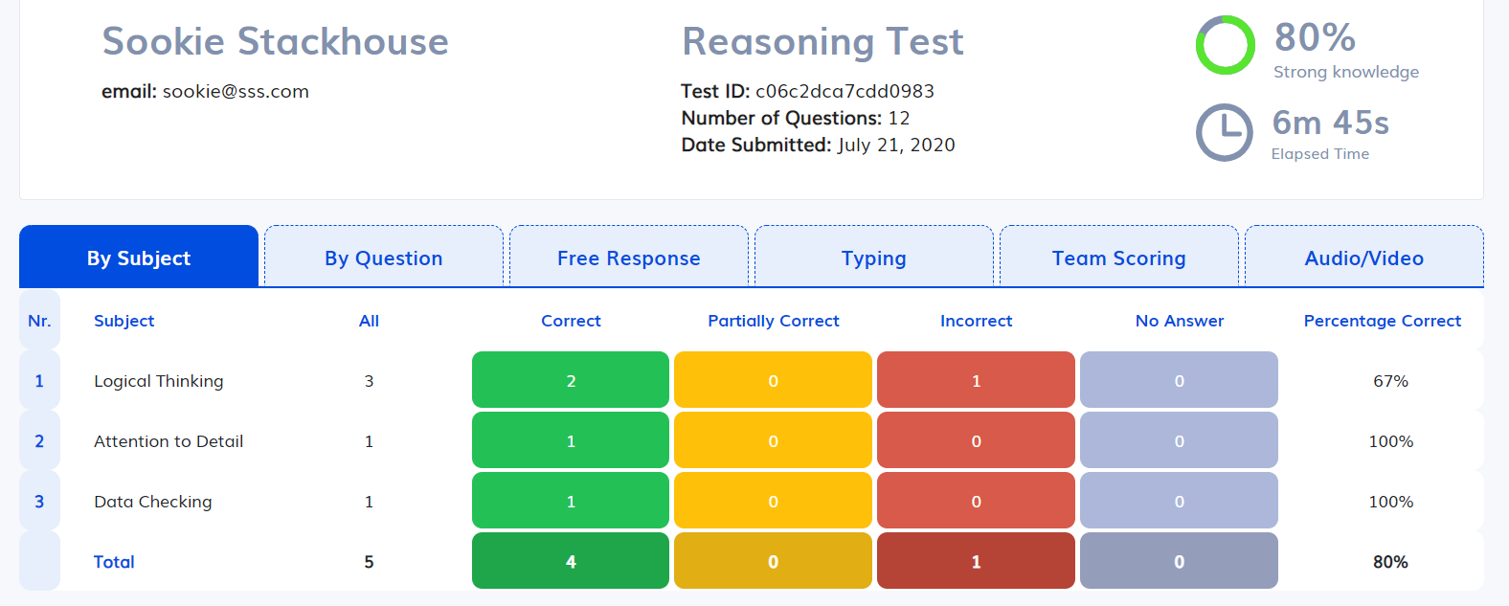Click the gray No Answer cell in Total row
Image resolution: width=1509 pixels, height=606 pixels.
(x=1179, y=561)
